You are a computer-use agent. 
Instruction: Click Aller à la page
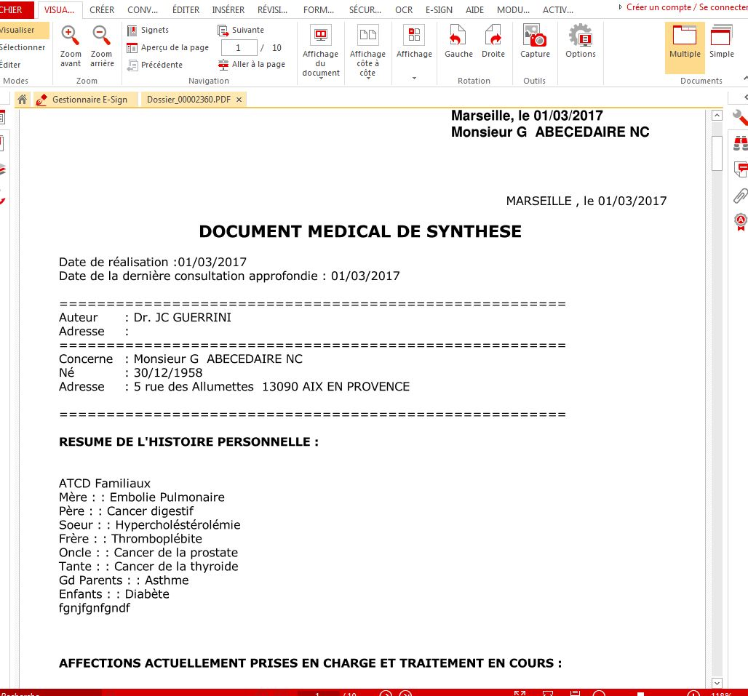point(252,64)
